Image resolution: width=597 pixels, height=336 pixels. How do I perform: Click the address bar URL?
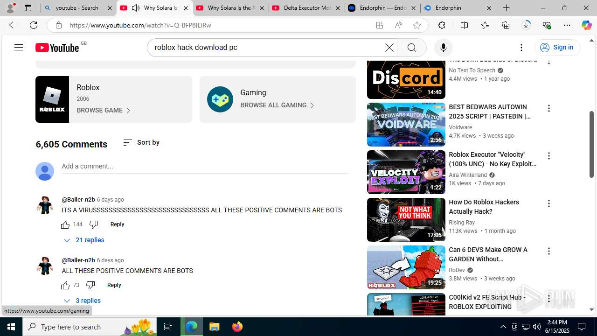[x=140, y=25]
